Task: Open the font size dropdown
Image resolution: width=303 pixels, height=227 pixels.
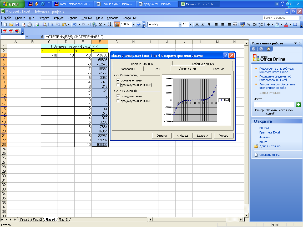Action: [190, 24]
